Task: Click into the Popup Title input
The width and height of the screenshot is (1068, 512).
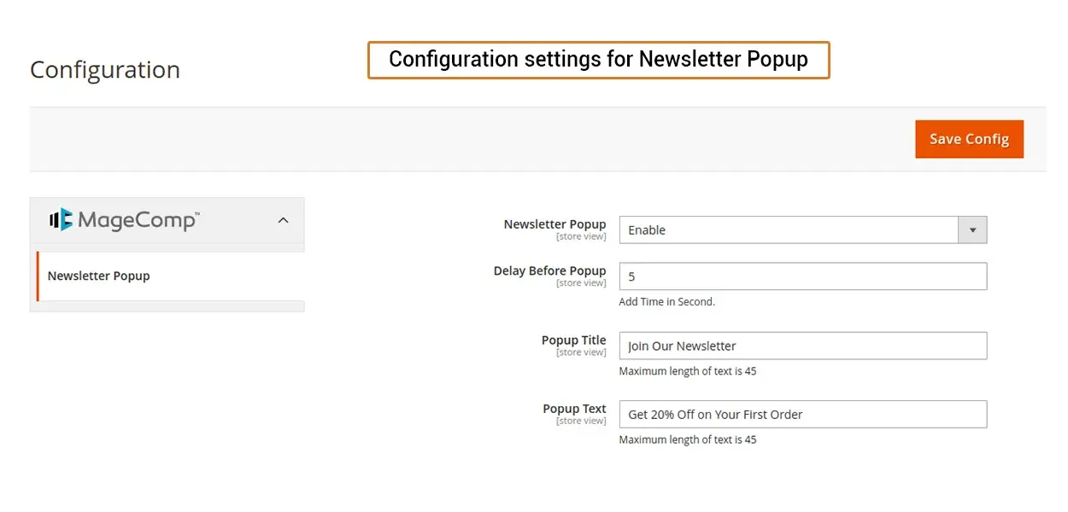Action: 802,346
